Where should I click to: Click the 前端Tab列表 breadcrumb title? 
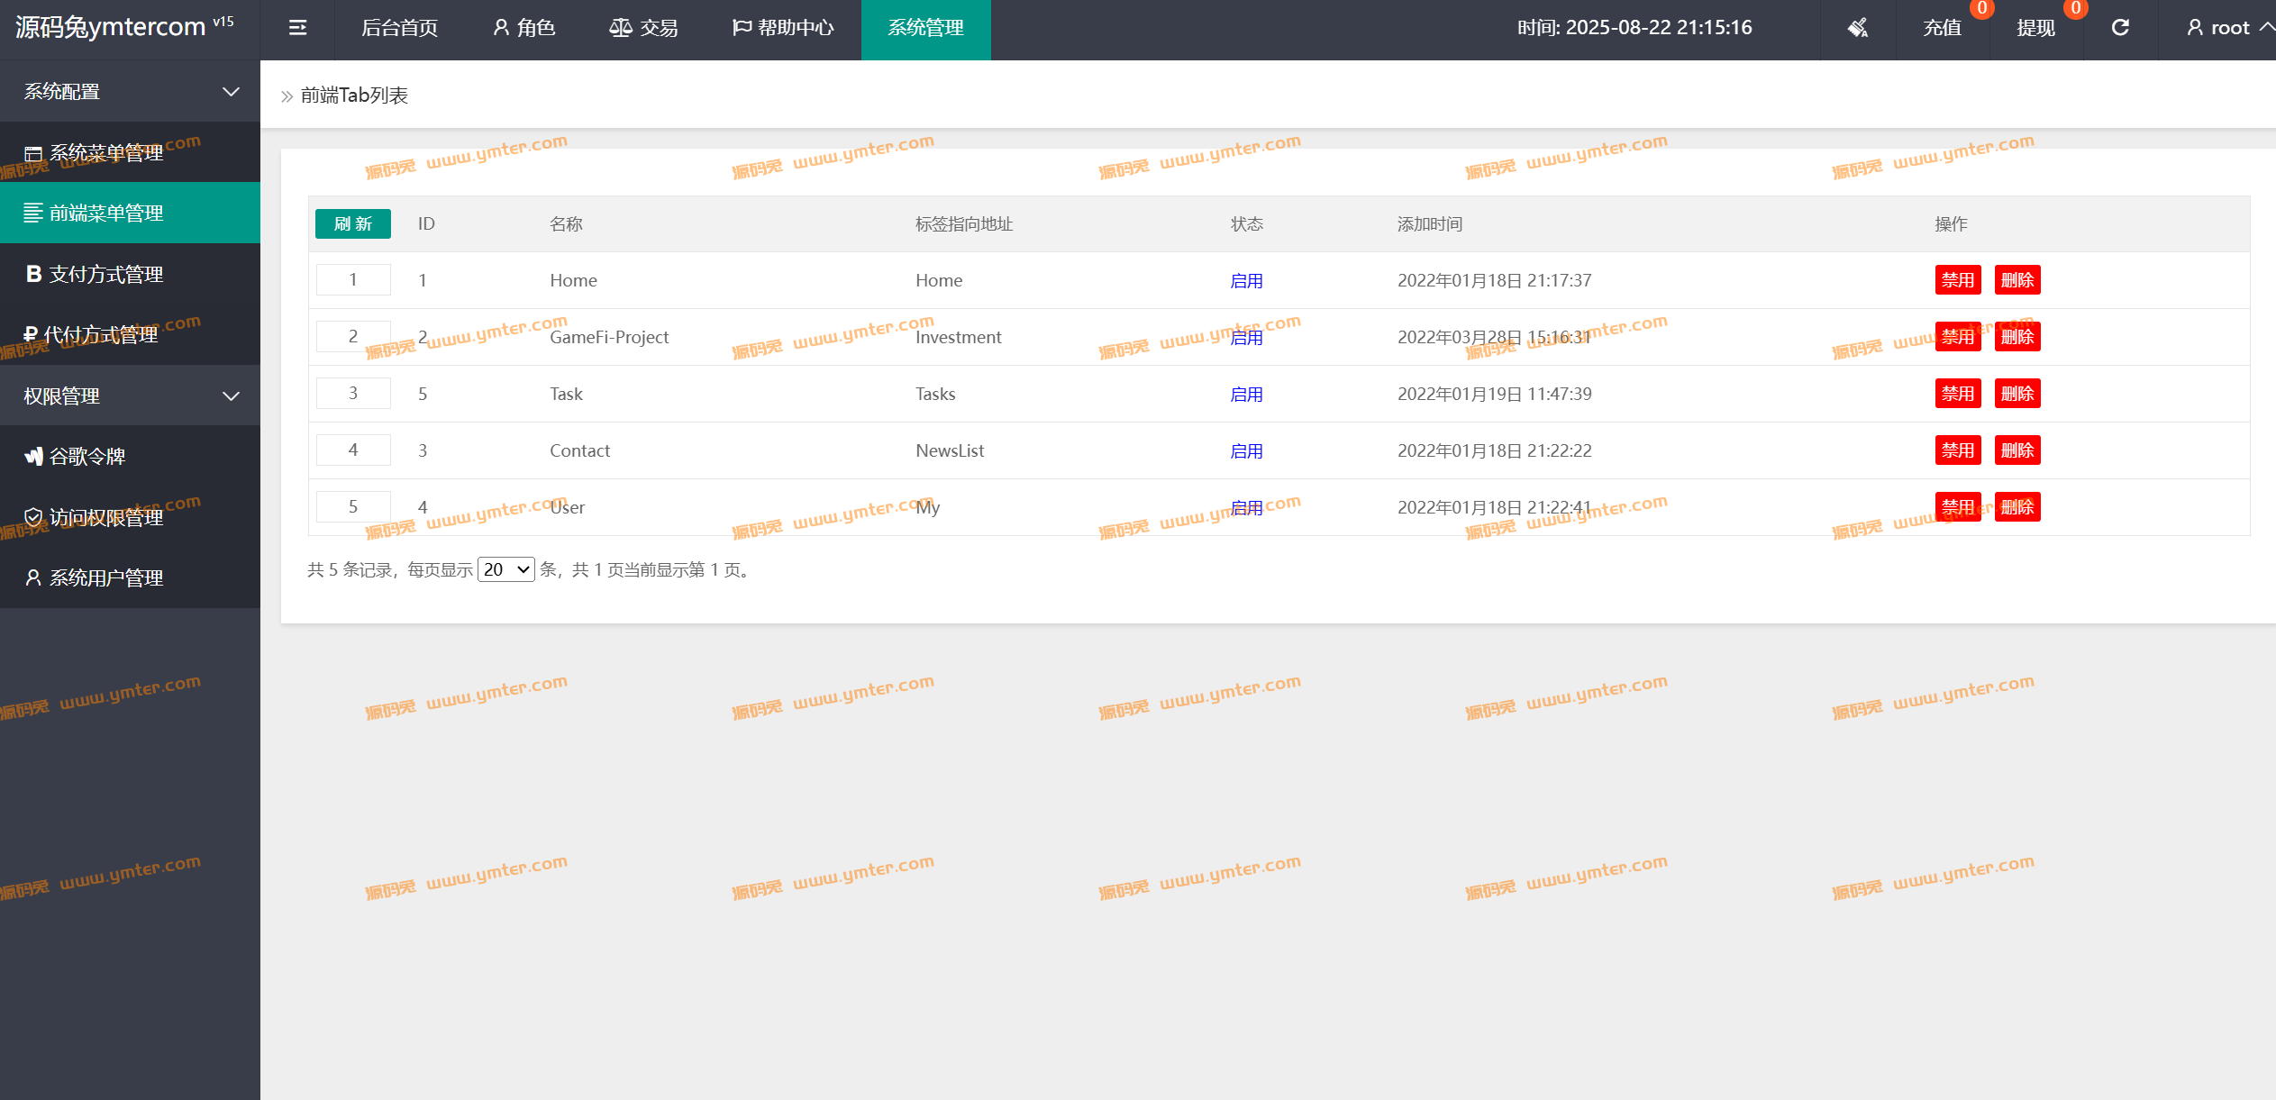[354, 95]
